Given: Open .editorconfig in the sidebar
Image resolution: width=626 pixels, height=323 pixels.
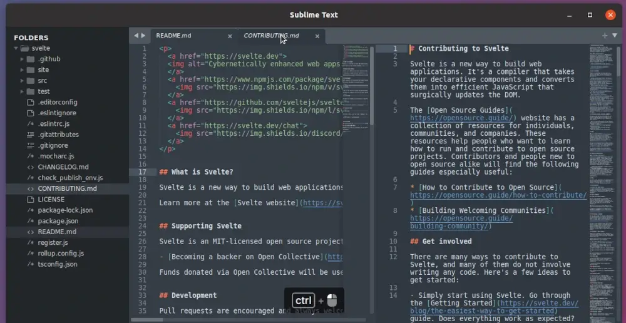Looking at the screenshot, I should tap(58, 102).
